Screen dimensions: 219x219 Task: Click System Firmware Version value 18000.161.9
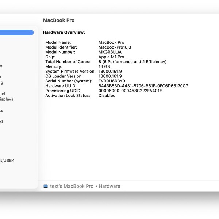click(x=110, y=72)
